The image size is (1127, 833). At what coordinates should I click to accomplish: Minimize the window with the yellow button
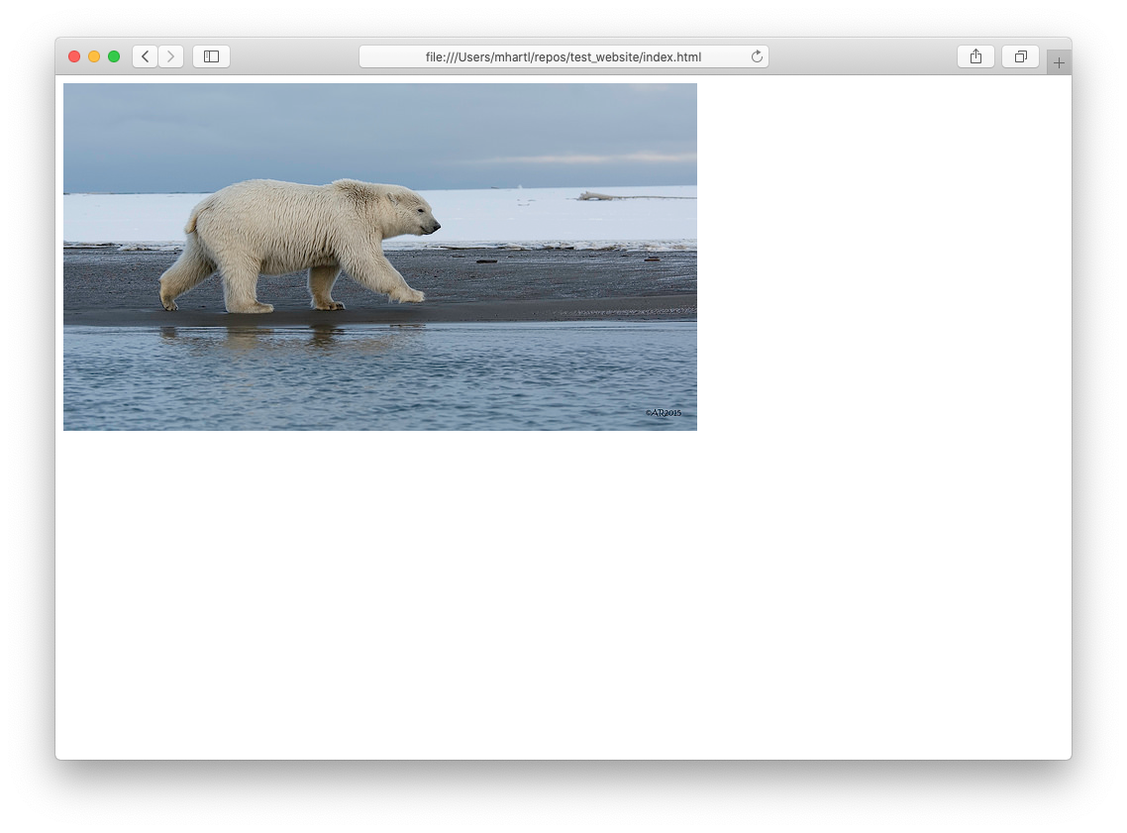[94, 56]
